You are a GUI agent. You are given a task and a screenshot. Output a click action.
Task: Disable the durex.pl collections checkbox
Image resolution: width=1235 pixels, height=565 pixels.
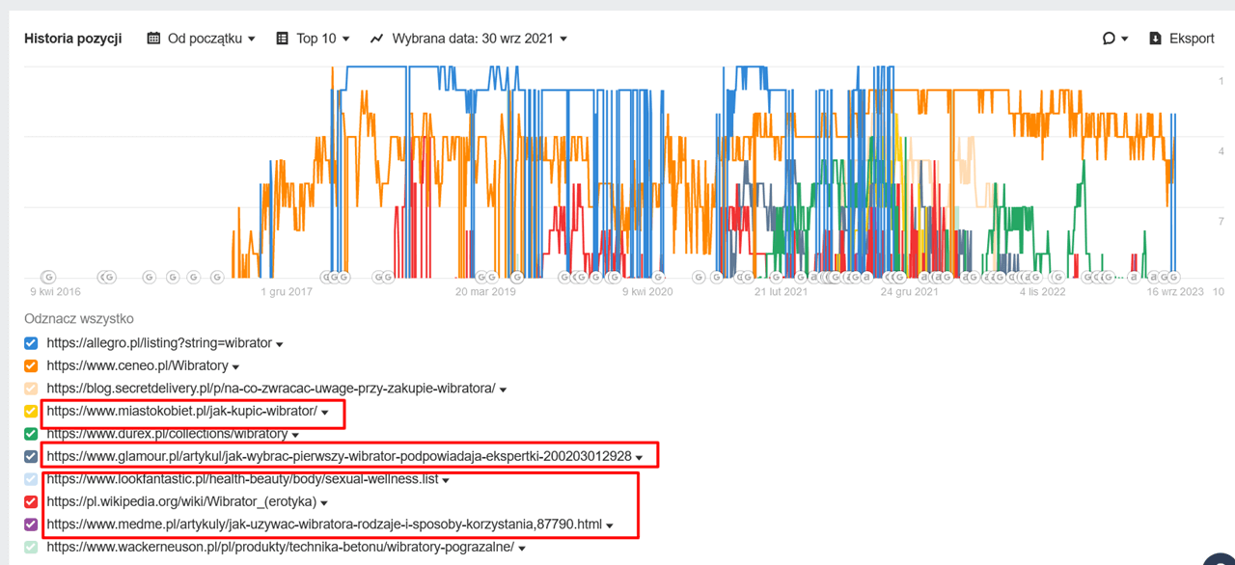(31, 434)
